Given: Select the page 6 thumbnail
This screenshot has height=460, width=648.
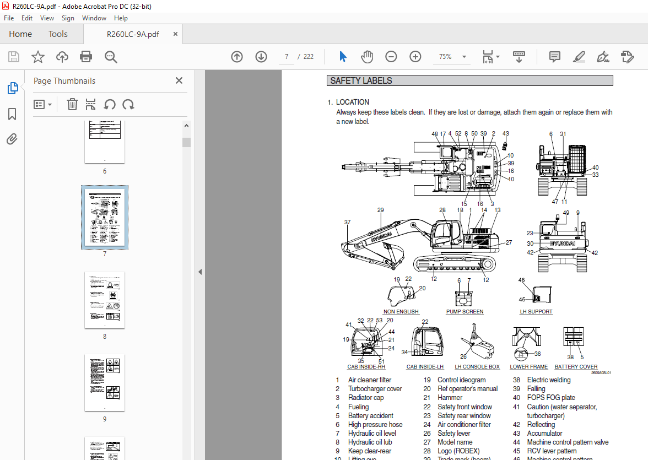Looking at the screenshot, I should tap(105, 143).
